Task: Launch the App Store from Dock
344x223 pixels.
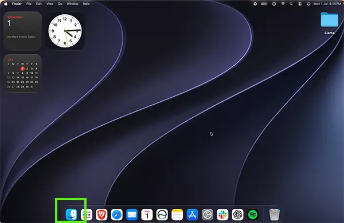Action: pyautogui.click(x=193, y=214)
